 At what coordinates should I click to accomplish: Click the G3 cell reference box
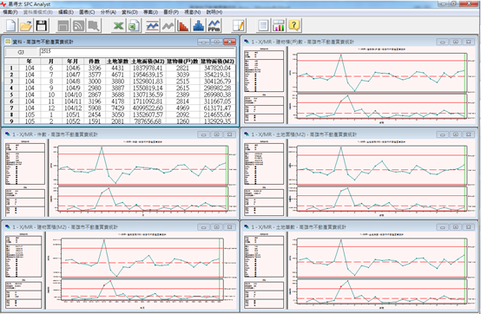pos(21,52)
